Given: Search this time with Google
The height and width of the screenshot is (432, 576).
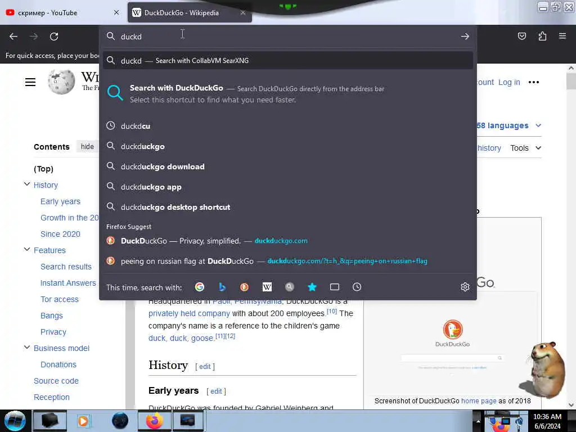Looking at the screenshot, I should click(200, 287).
